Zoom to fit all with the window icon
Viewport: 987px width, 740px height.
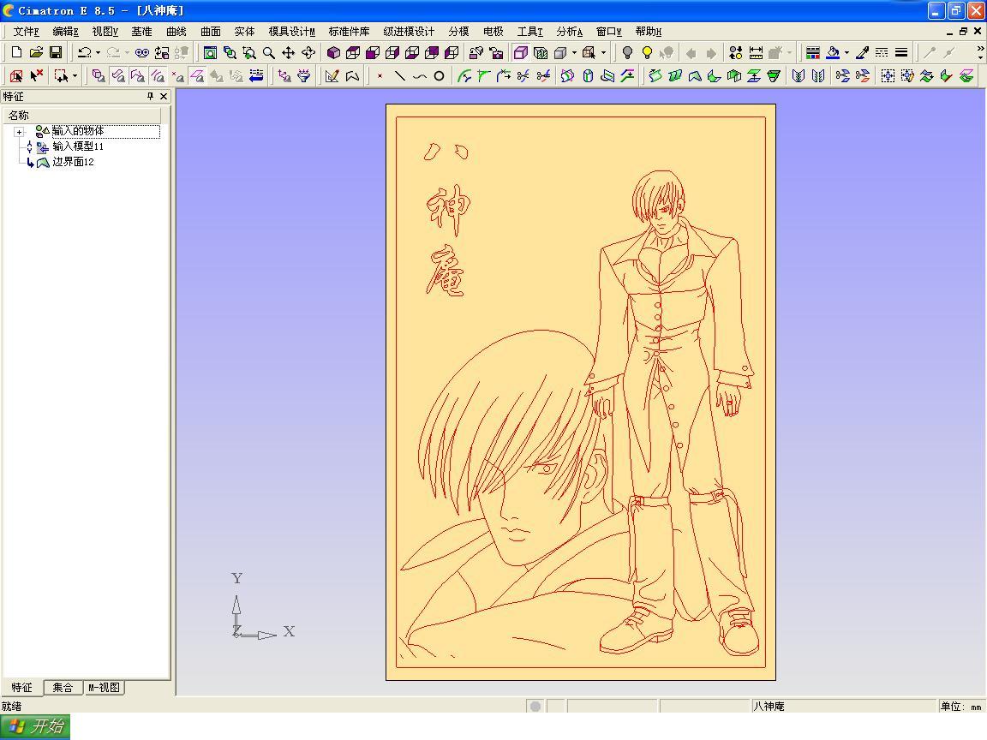pos(210,53)
